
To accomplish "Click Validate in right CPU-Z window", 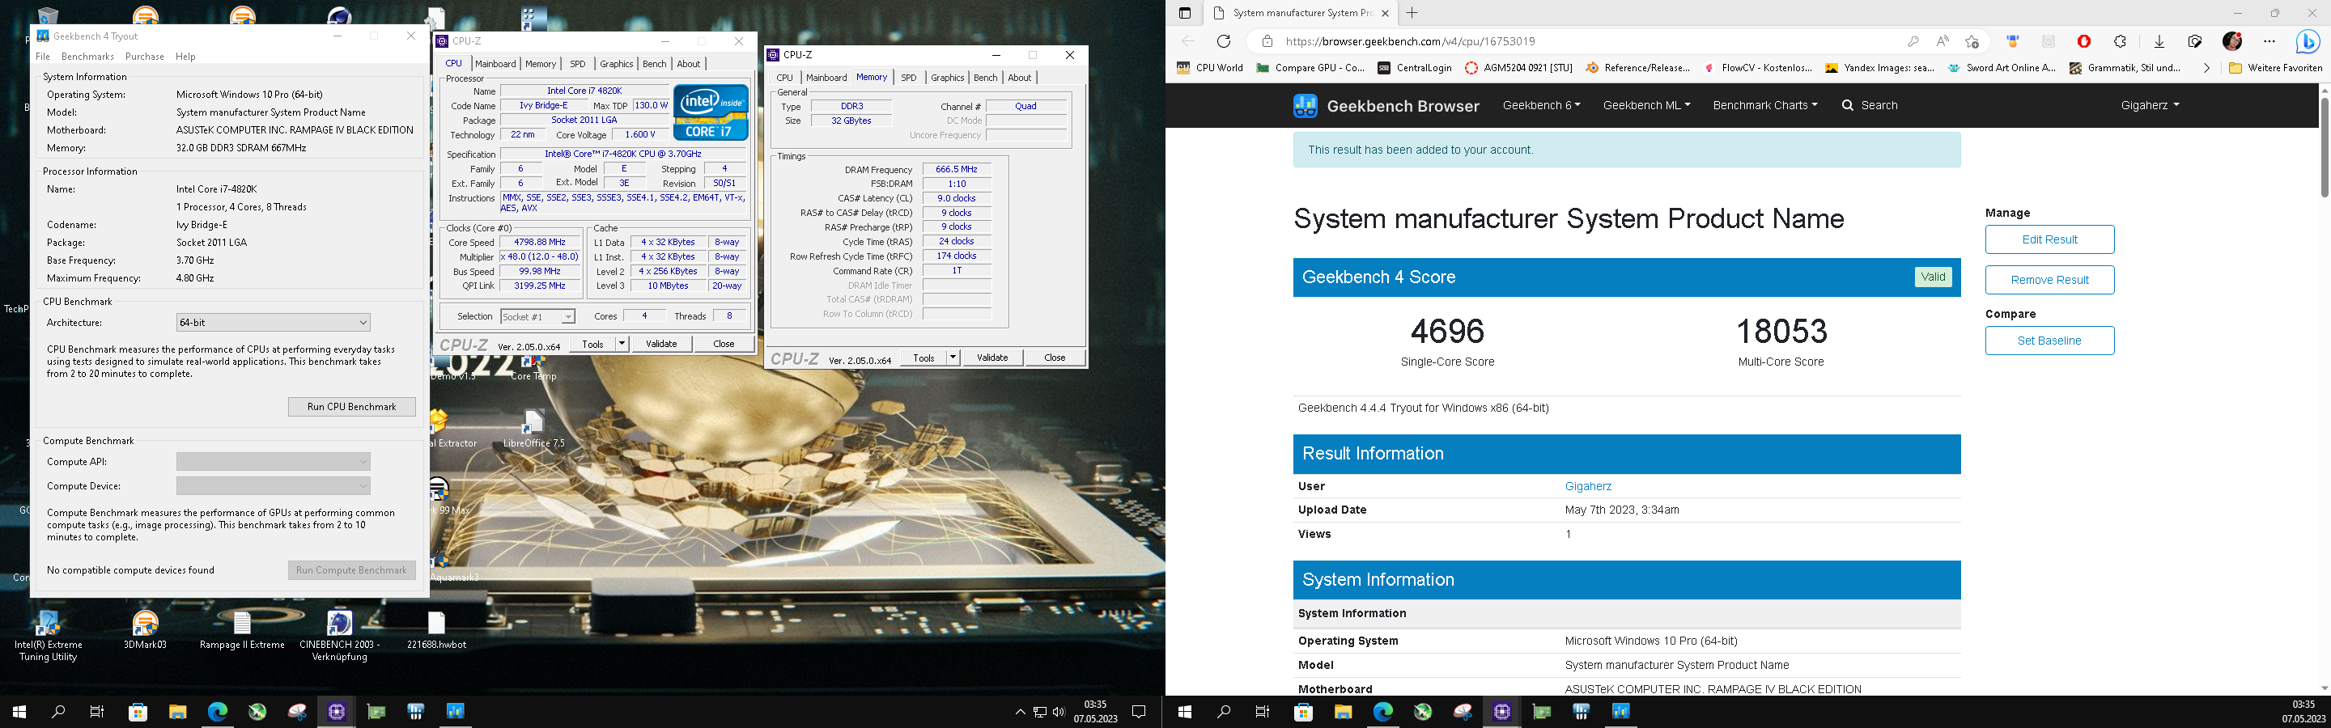I will pos(992,358).
